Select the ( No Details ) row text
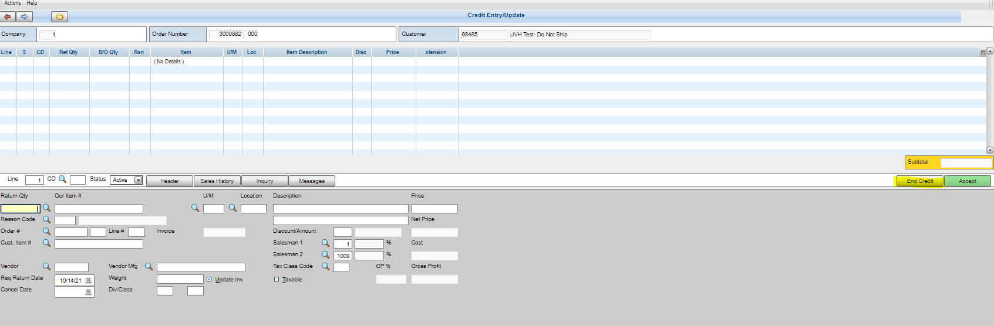Viewport: 994px width, 326px height. [169, 62]
